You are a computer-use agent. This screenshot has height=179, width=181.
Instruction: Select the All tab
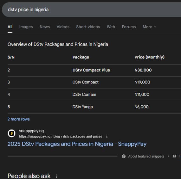[10, 27]
